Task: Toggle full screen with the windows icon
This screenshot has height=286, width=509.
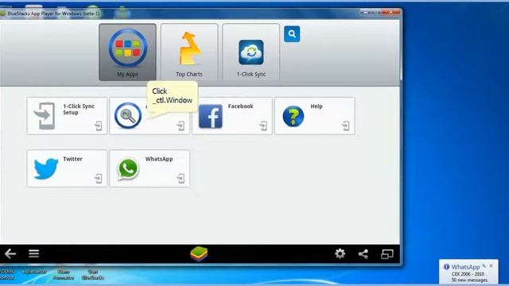Action: coord(387,254)
